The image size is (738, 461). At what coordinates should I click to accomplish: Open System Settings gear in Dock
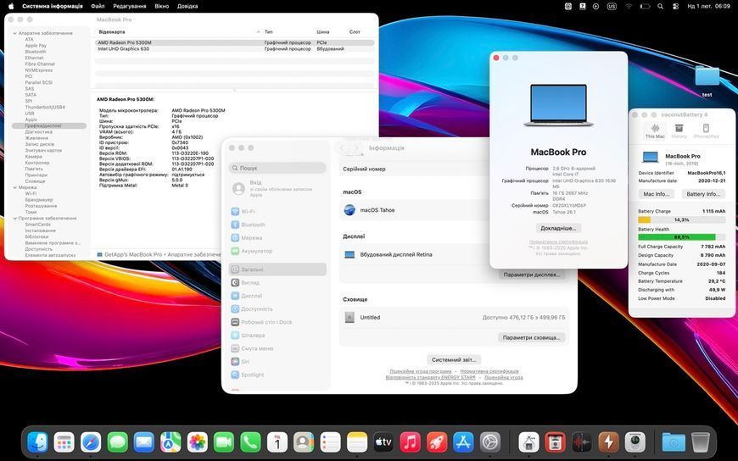pos(490,442)
